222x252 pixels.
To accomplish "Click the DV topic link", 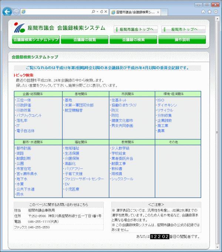I will click(67, 184).
